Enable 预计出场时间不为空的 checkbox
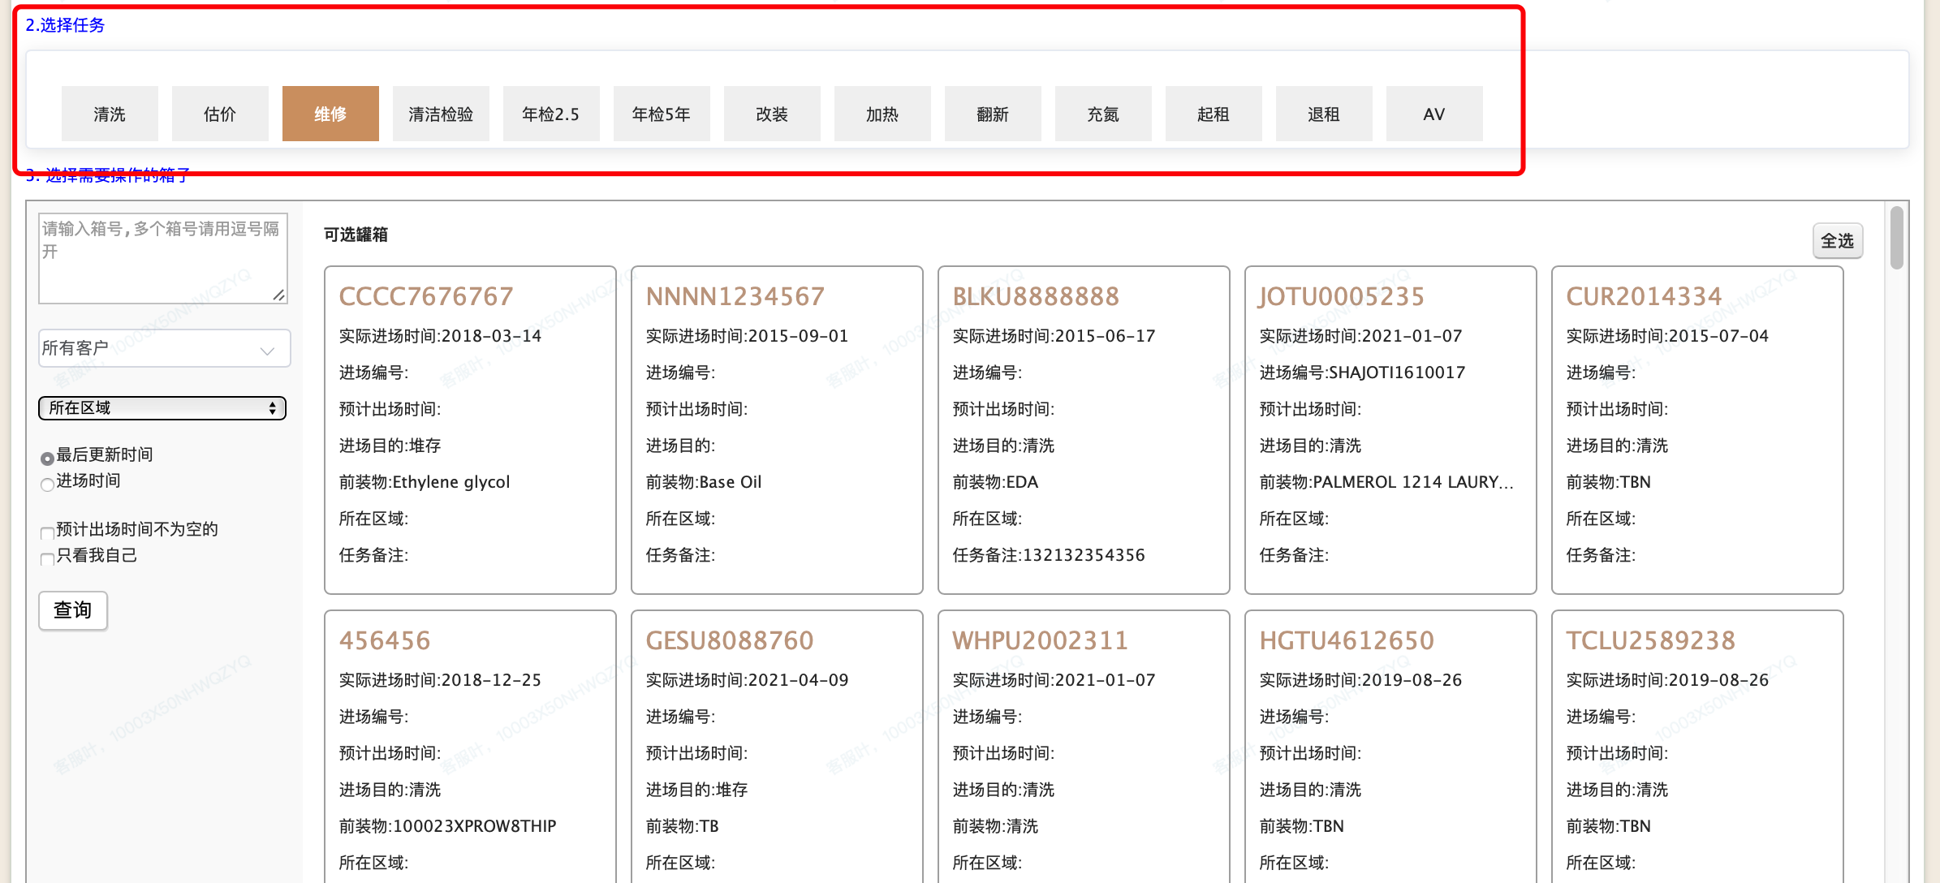Screen dimensions: 1940x883 coord(47,533)
